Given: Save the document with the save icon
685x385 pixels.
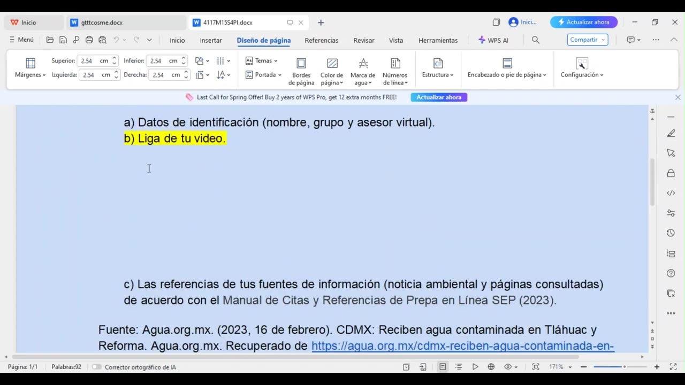Looking at the screenshot, I should coord(63,40).
